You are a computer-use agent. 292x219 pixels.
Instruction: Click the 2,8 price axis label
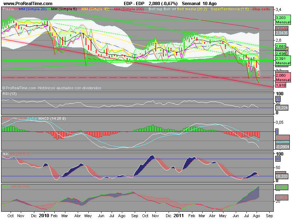coord(278,40)
